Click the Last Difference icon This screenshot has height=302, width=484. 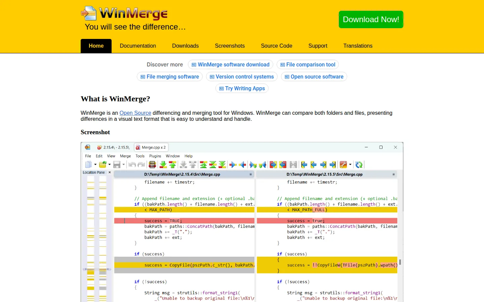pos(222,164)
